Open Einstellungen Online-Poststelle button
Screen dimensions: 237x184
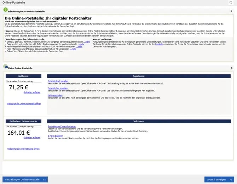[25, 179]
